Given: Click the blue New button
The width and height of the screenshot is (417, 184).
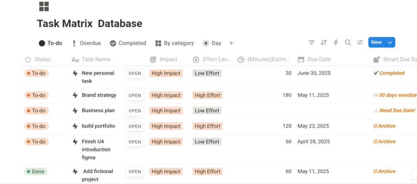Looking at the screenshot, I should 376,42.
